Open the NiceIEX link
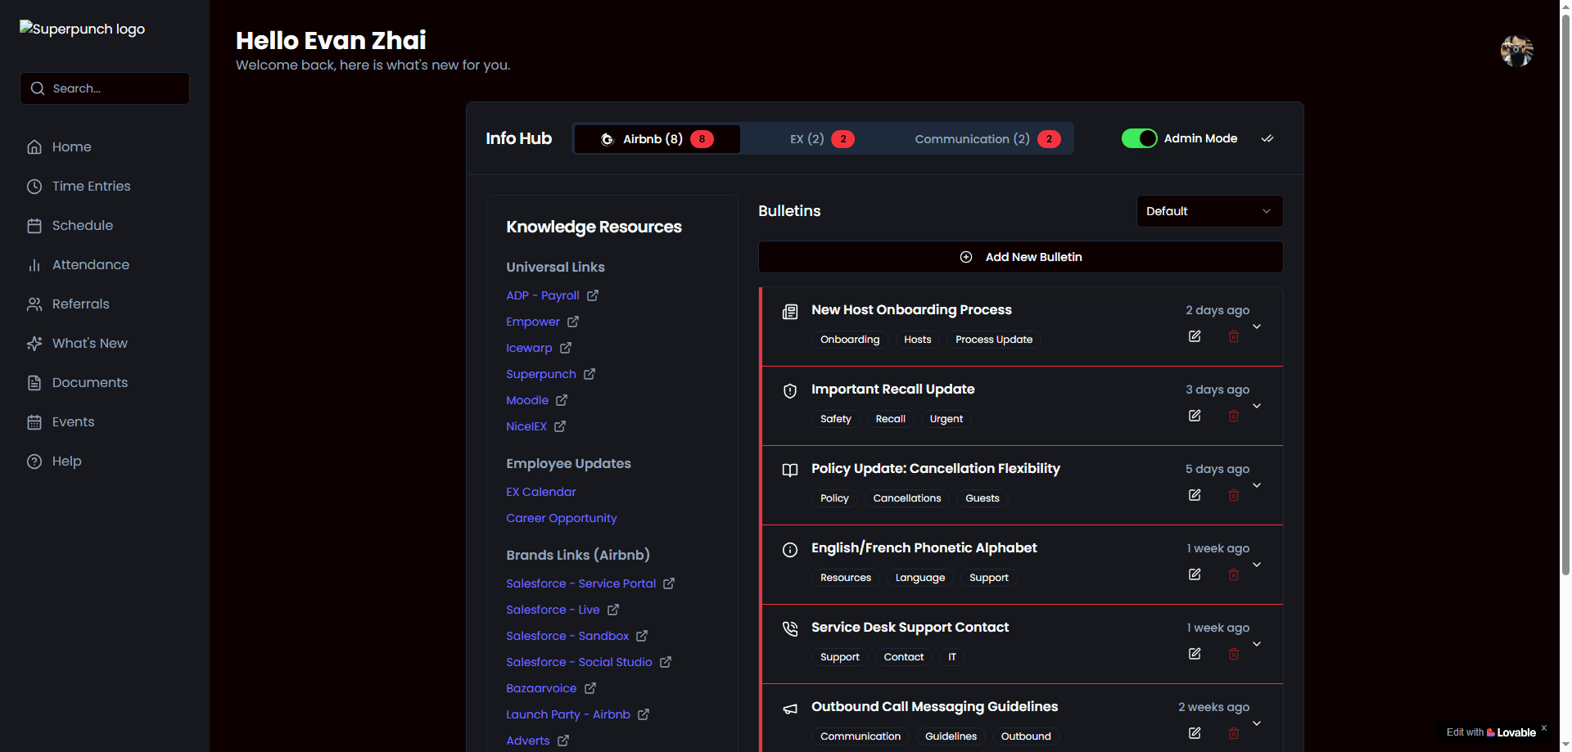This screenshot has height=752, width=1572. coord(526,426)
